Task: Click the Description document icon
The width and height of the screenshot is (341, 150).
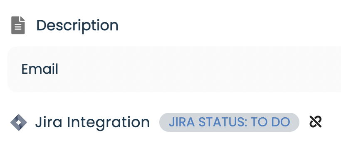Action: [18, 25]
